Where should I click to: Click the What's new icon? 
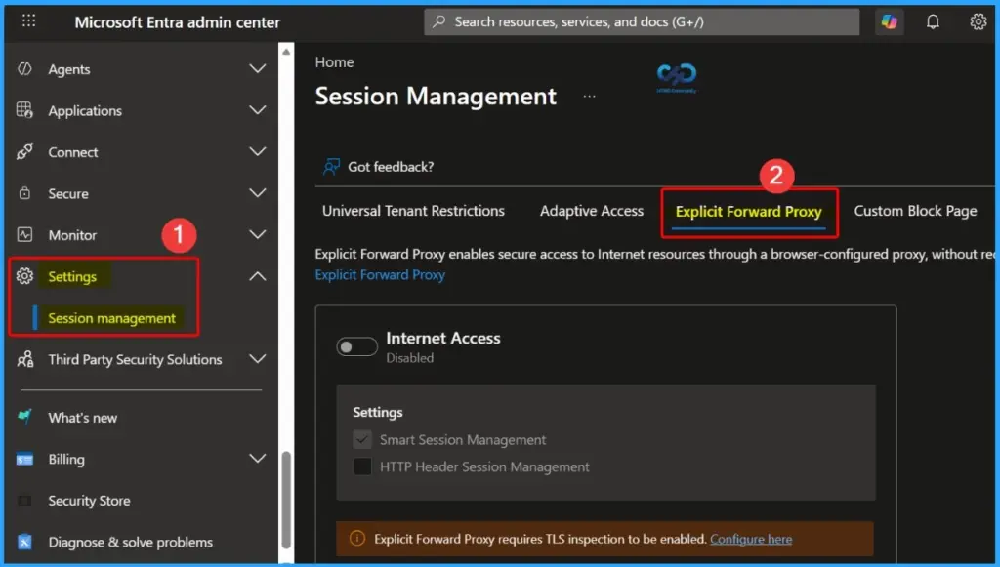[24, 417]
